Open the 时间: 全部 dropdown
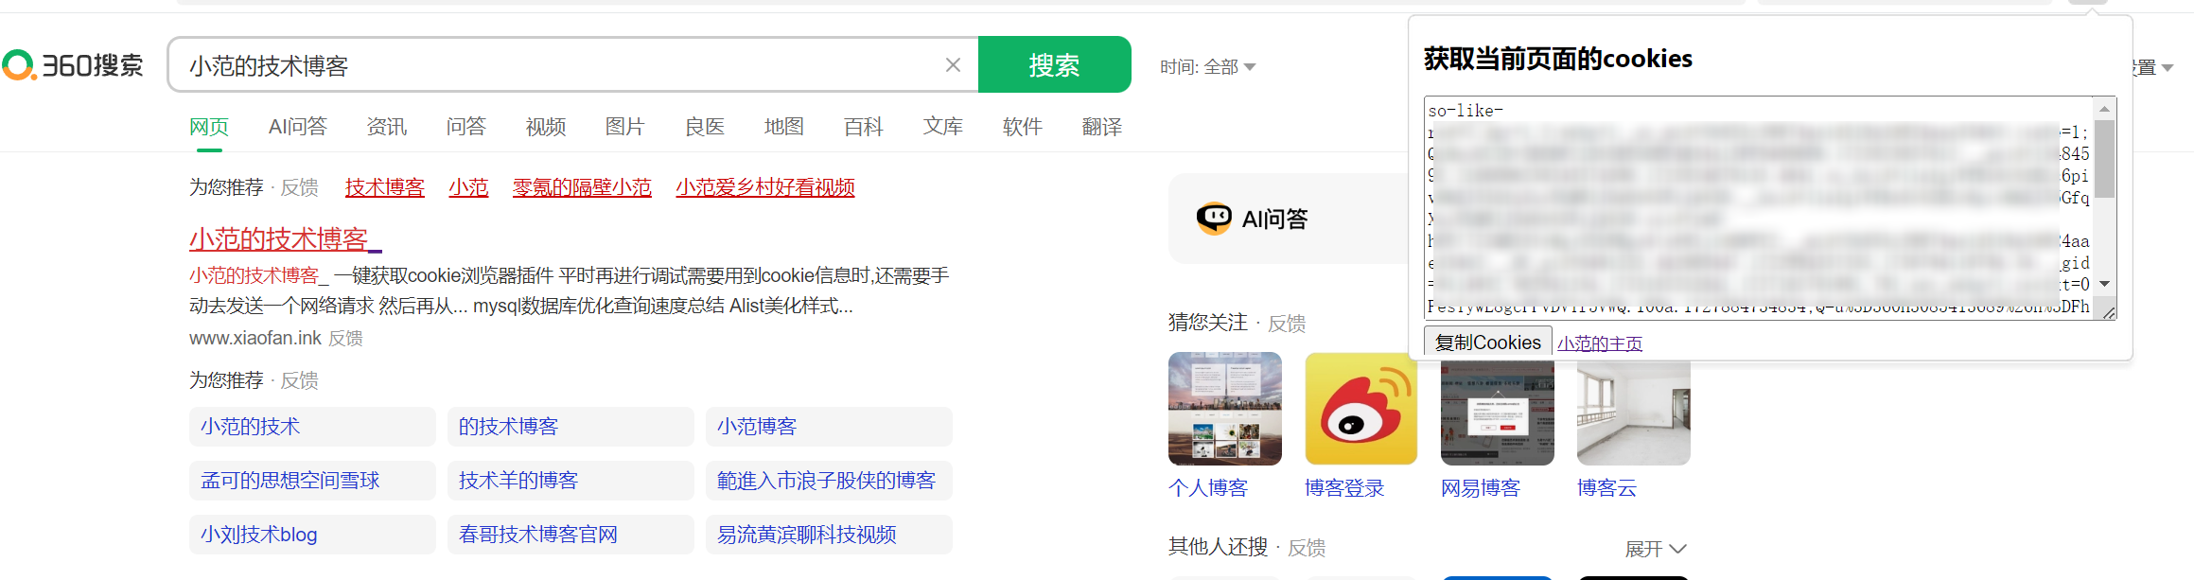Image resolution: width=2194 pixels, height=580 pixels. coord(1207,67)
